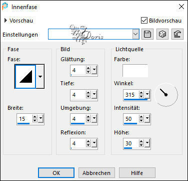Open the Tiefe slider dropdown arrow

(94, 95)
